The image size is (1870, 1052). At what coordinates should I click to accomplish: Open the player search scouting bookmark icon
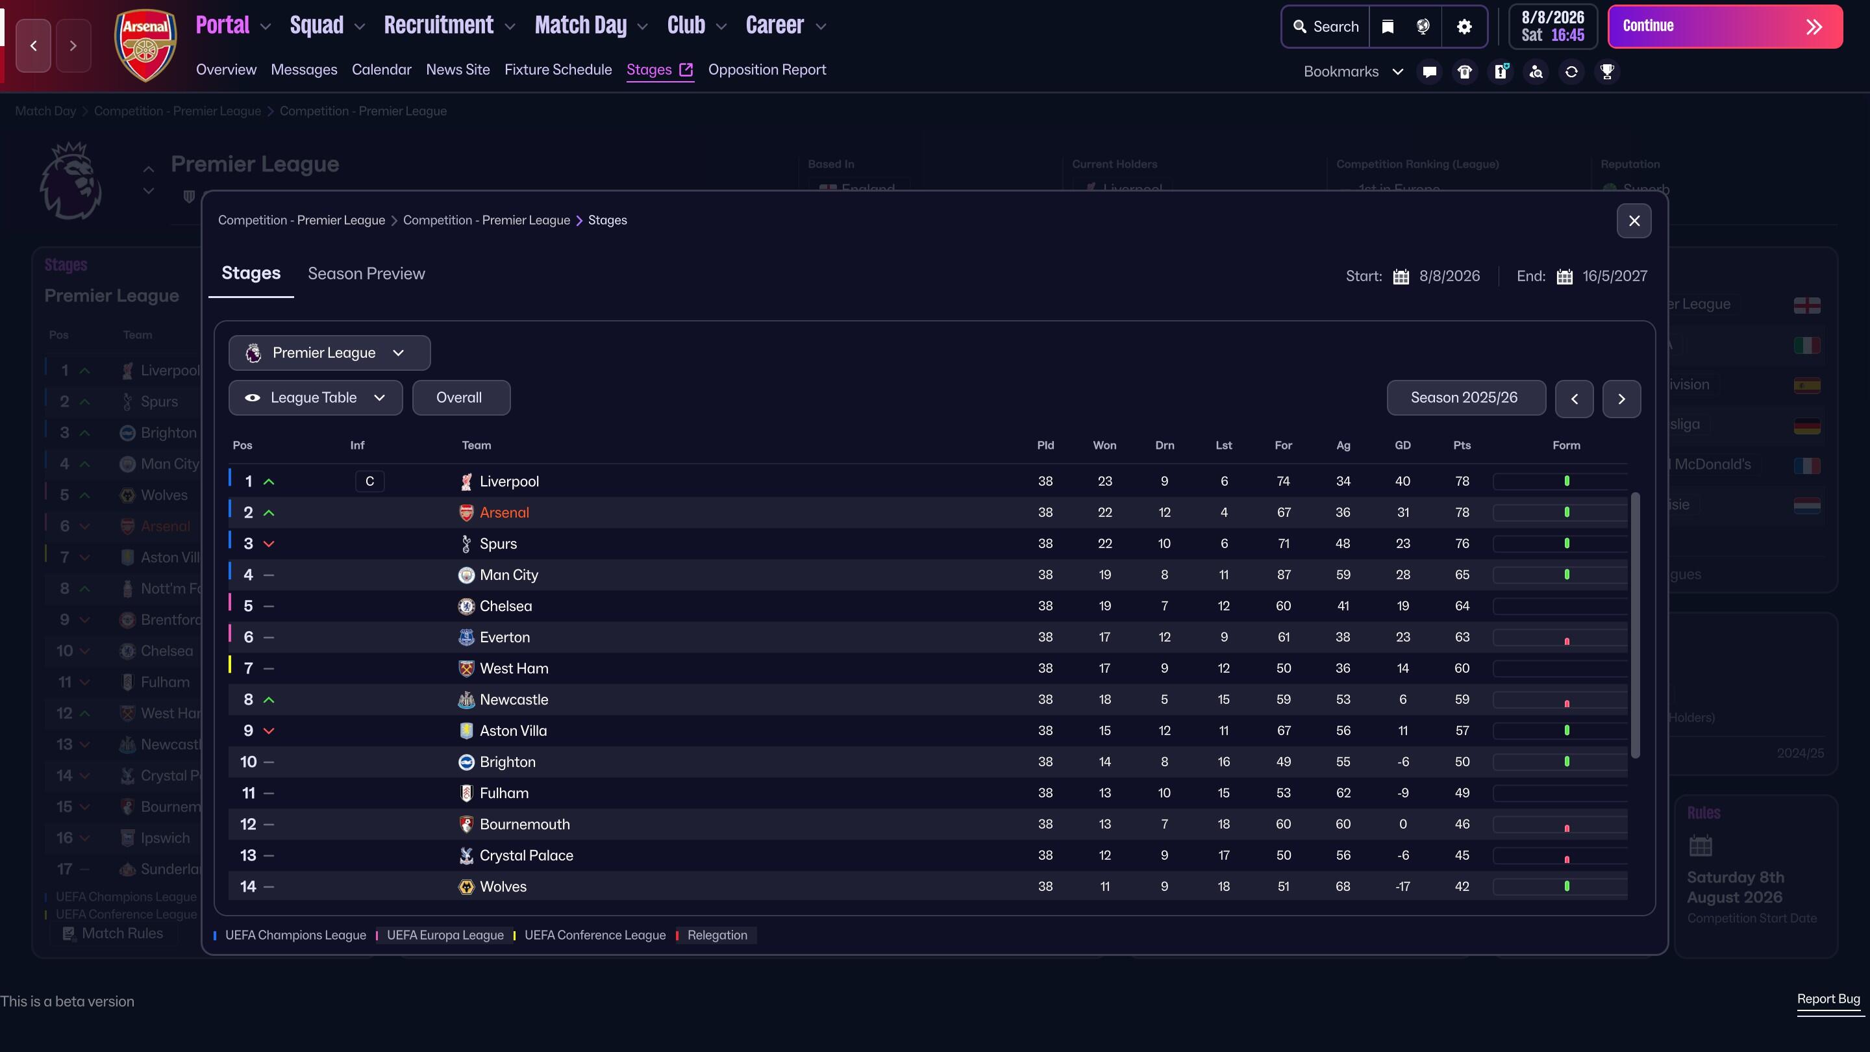(1536, 72)
